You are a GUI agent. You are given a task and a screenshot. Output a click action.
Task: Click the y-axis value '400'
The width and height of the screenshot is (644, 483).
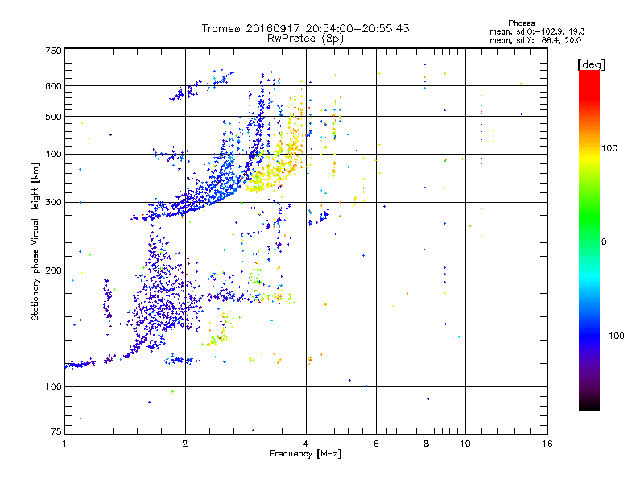(54, 155)
